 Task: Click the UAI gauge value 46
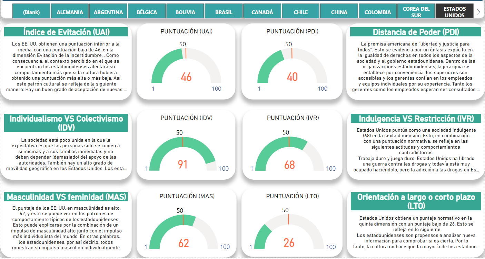(186, 77)
